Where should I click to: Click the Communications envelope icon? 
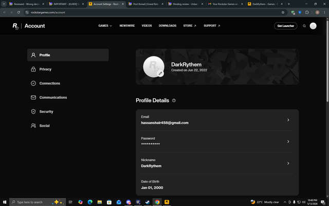tap(33, 97)
